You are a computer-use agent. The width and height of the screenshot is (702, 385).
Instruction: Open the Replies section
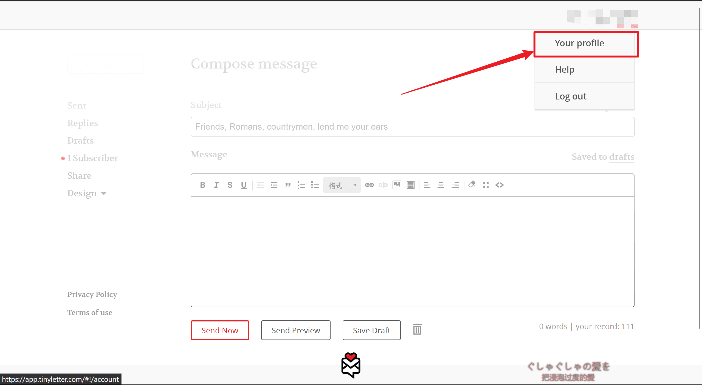(83, 123)
